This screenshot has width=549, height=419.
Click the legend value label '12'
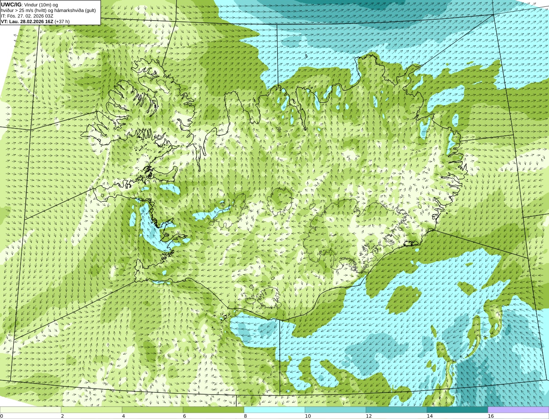369,416
